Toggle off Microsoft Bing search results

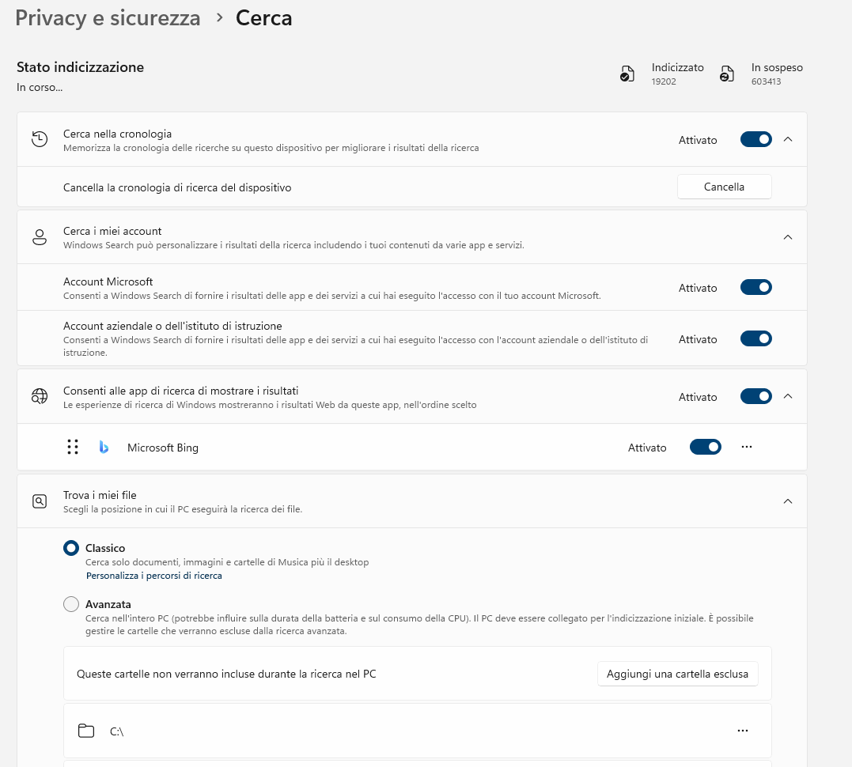pos(705,447)
